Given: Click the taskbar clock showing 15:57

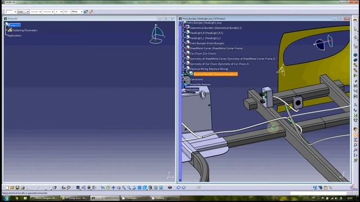Looking at the screenshot, I should [x=350, y=198].
